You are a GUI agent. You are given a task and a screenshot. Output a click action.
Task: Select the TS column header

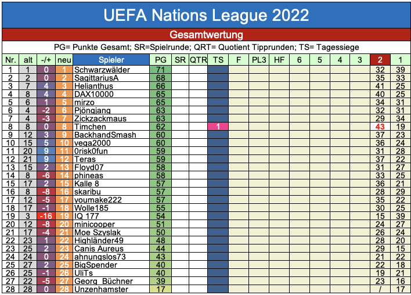click(x=218, y=60)
